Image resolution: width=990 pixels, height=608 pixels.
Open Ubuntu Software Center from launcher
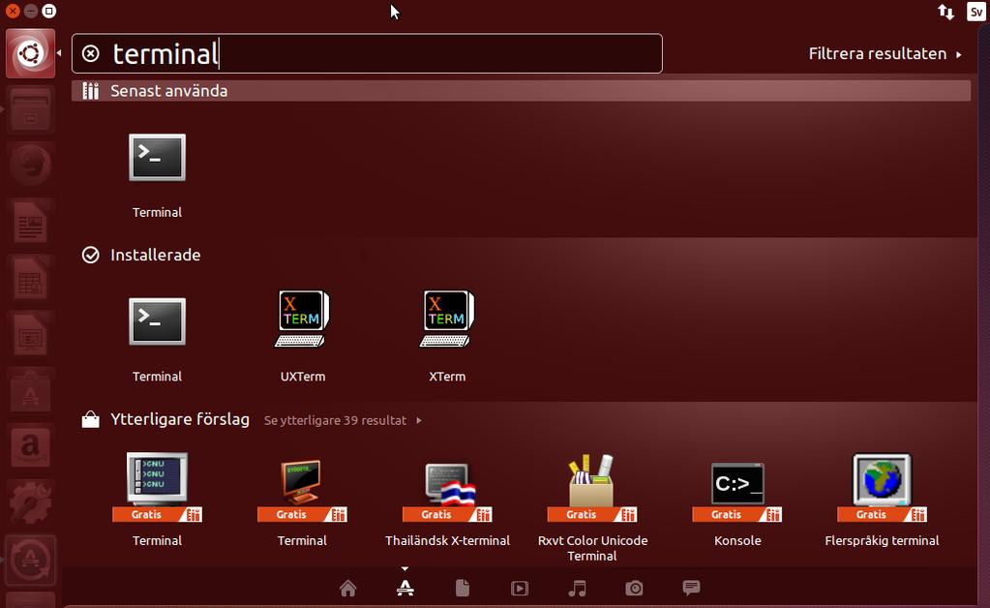[x=30, y=390]
